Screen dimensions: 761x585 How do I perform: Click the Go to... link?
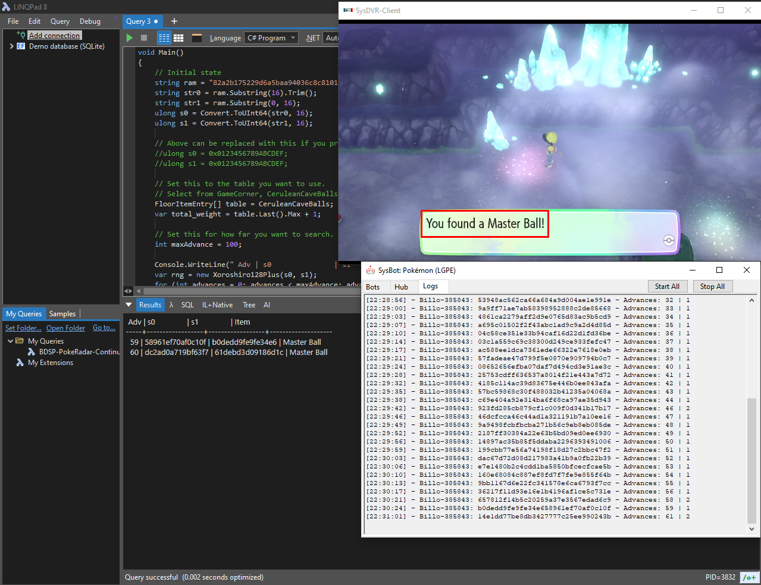tap(104, 328)
